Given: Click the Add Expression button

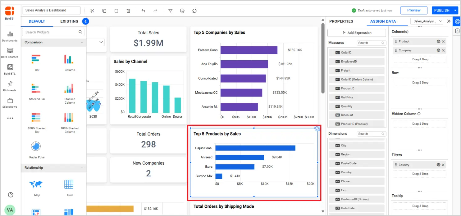Looking at the screenshot, I should coord(357,33).
